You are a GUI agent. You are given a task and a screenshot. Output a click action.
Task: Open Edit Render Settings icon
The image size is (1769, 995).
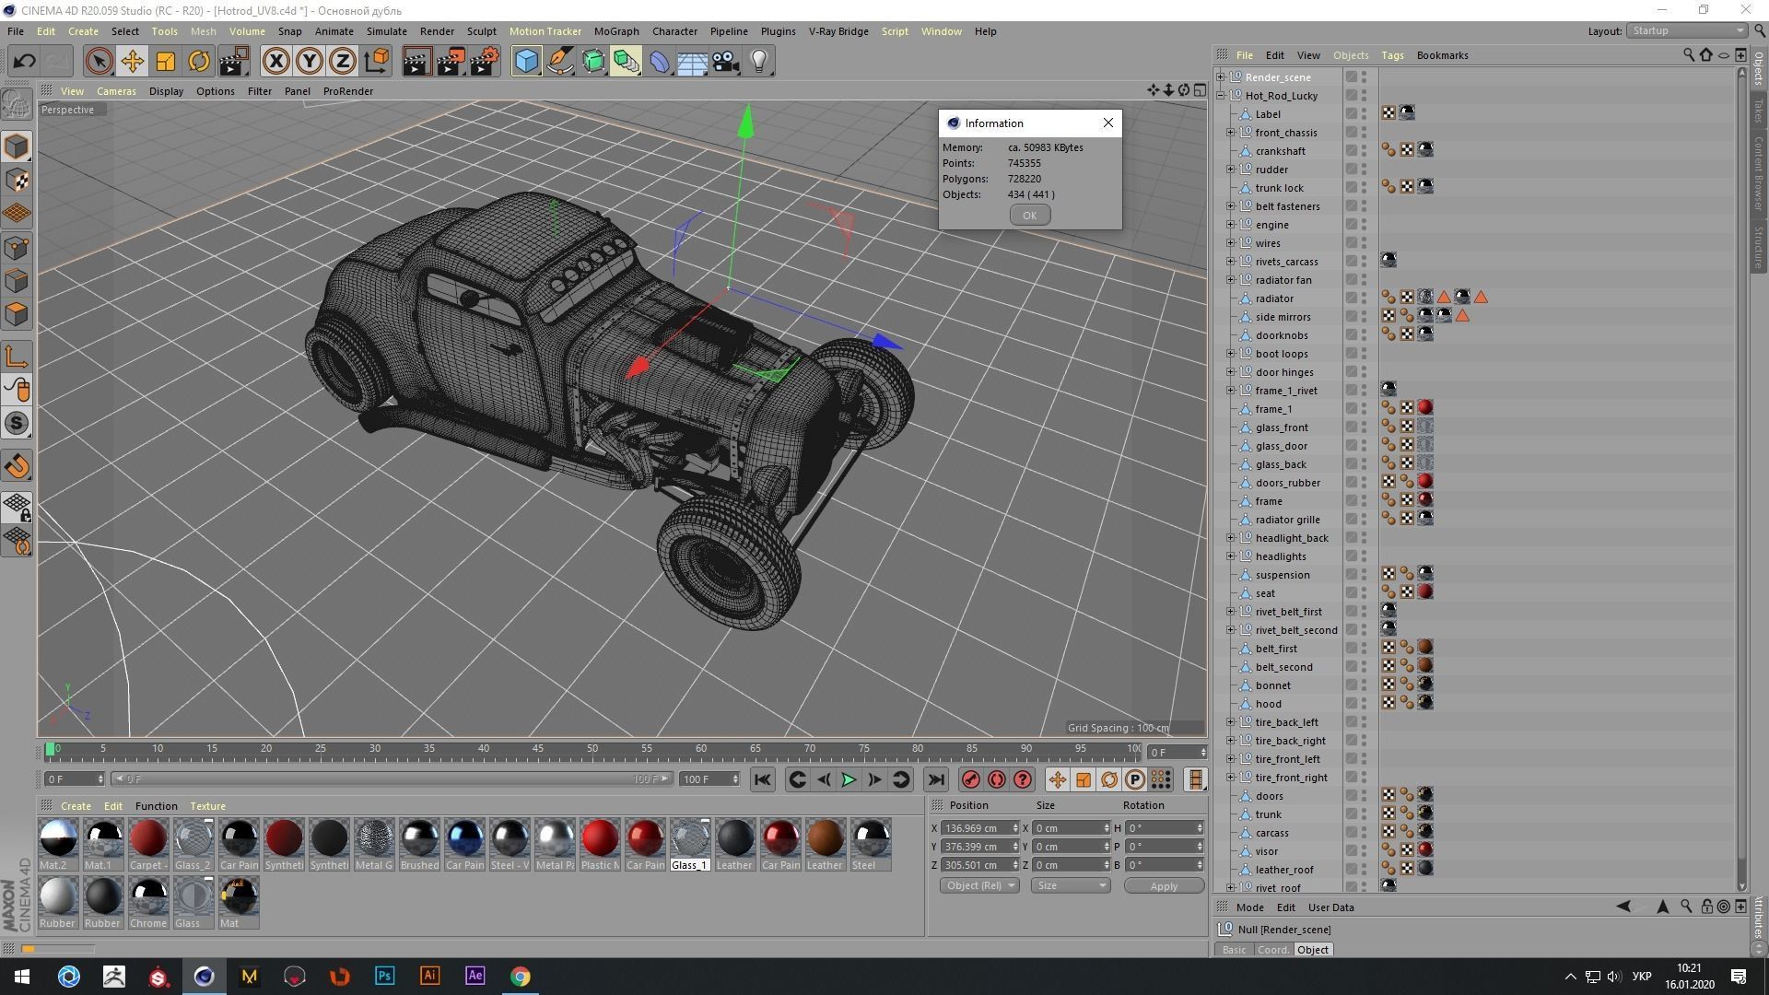point(485,62)
